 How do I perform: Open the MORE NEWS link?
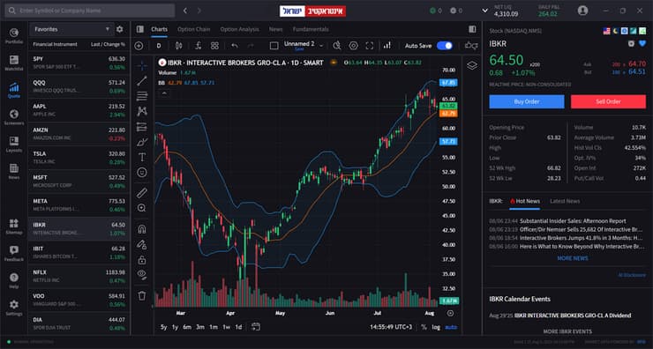pyautogui.click(x=573, y=258)
